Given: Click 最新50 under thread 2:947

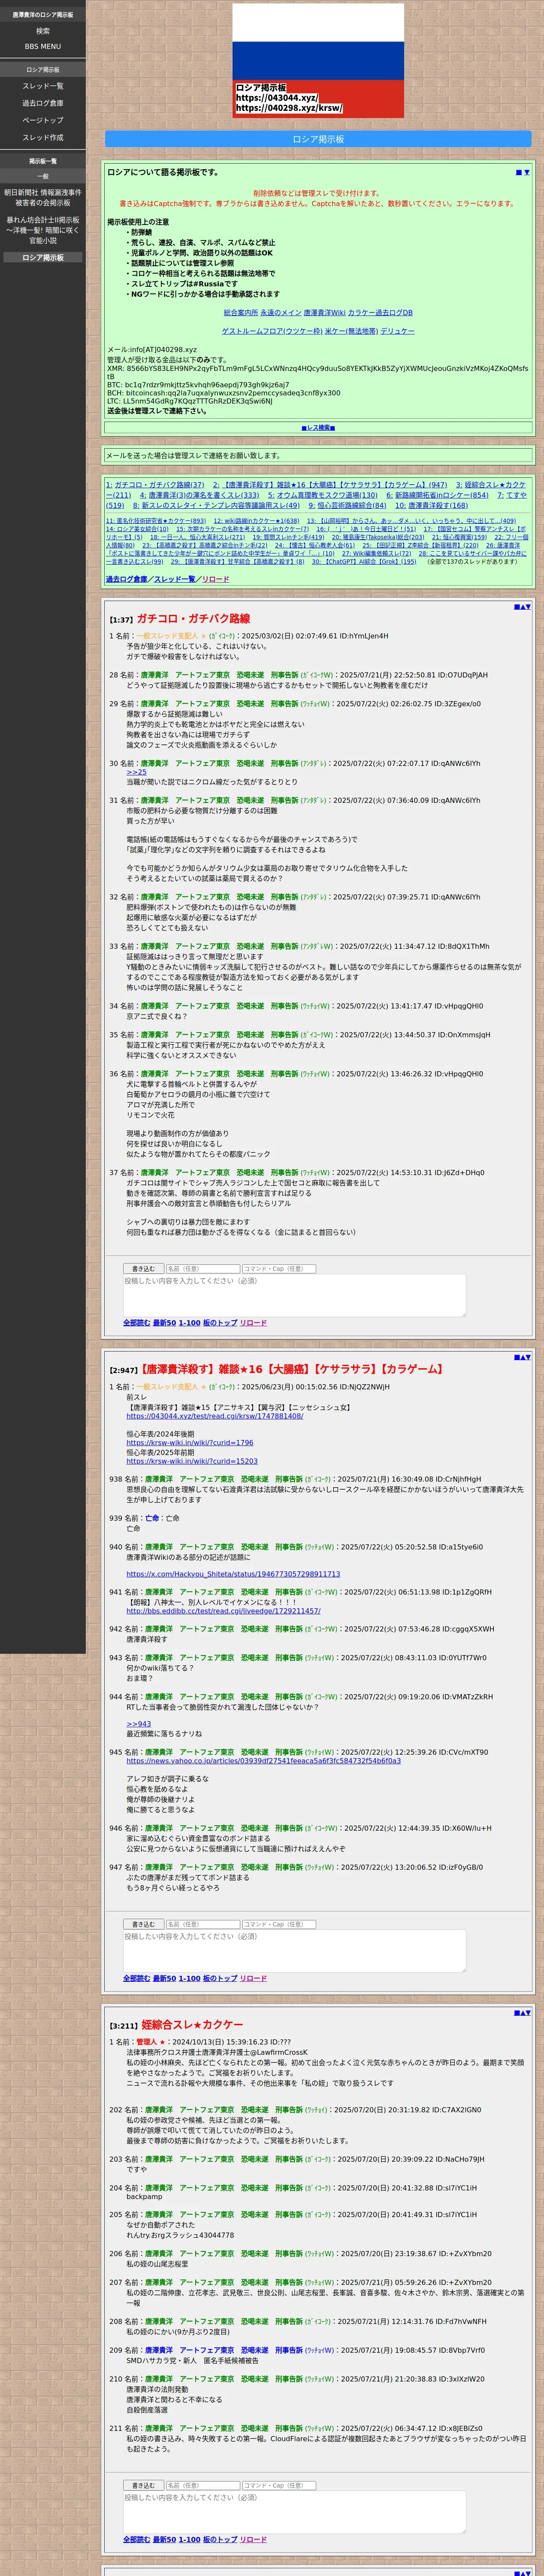Looking at the screenshot, I should point(164,1978).
